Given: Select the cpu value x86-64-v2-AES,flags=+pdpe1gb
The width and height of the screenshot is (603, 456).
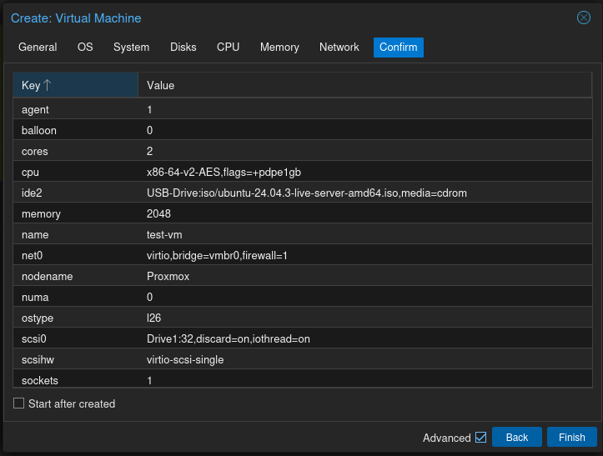Looking at the screenshot, I should coord(224,173).
